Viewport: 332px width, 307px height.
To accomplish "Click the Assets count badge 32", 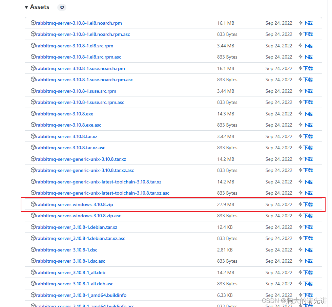I will point(62,8).
